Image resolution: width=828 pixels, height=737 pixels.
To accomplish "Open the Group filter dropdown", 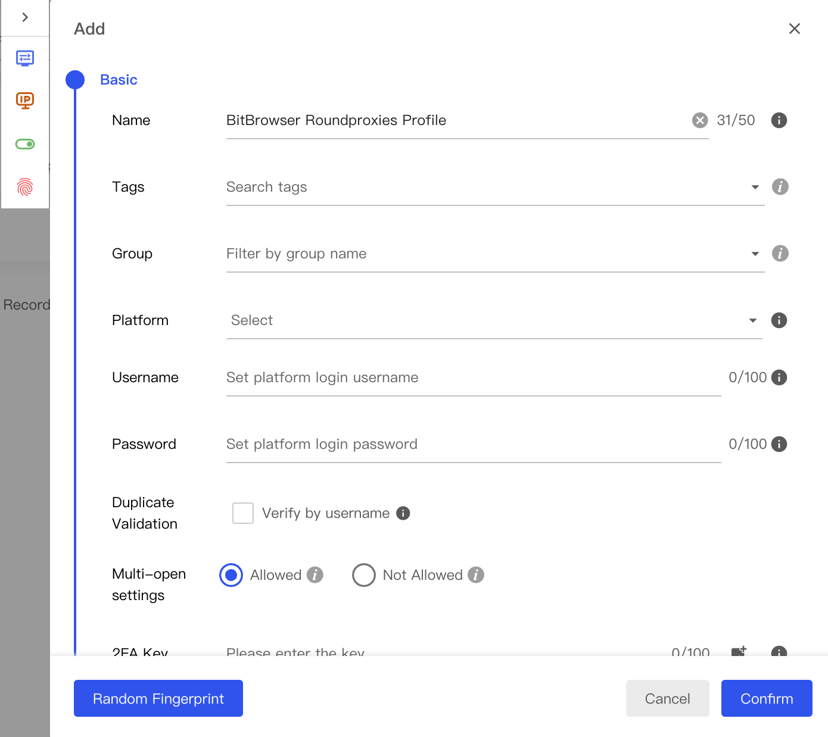I will coord(755,254).
